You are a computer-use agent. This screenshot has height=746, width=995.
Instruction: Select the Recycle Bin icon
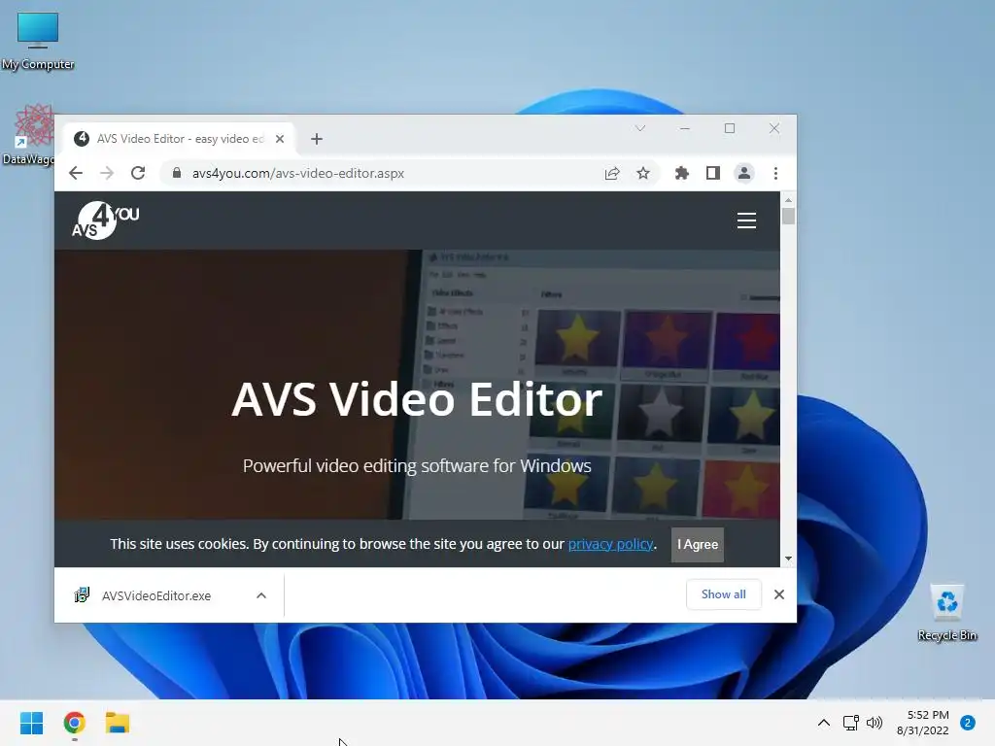[x=947, y=613]
